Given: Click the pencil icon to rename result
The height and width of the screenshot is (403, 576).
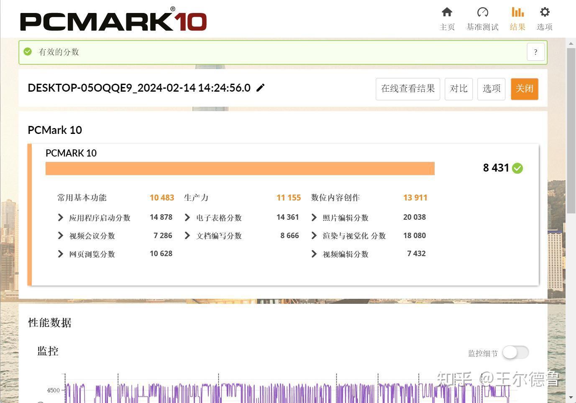Looking at the screenshot, I should (x=260, y=87).
